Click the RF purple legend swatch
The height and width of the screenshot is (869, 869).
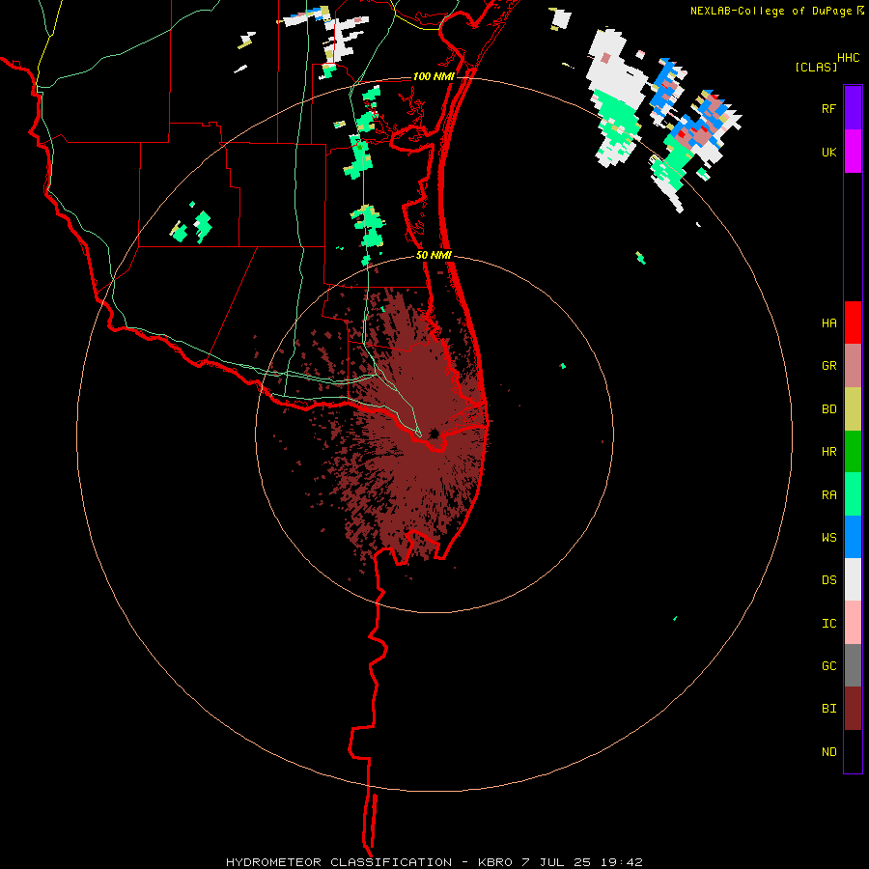coord(853,108)
